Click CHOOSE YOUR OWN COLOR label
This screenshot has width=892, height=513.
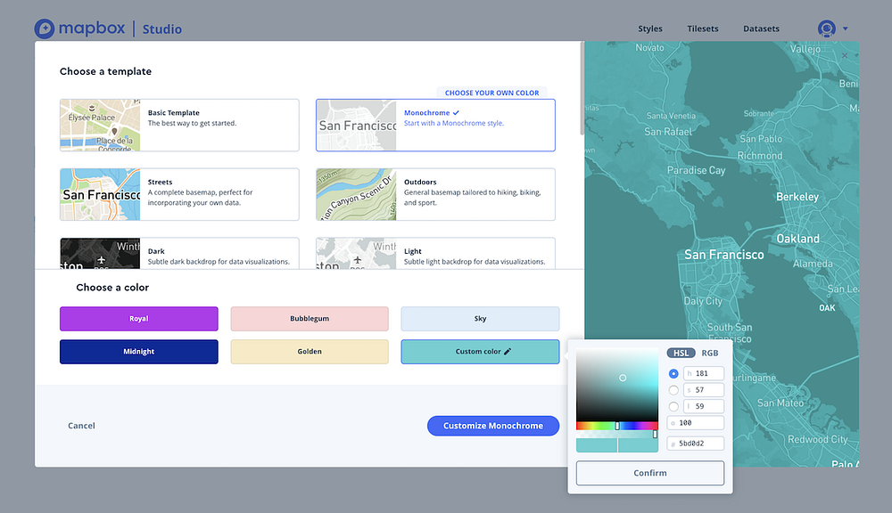tap(492, 93)
